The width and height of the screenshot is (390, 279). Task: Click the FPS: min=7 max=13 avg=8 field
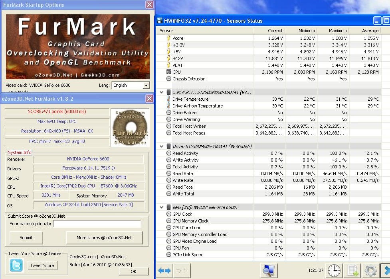(57, 141)
